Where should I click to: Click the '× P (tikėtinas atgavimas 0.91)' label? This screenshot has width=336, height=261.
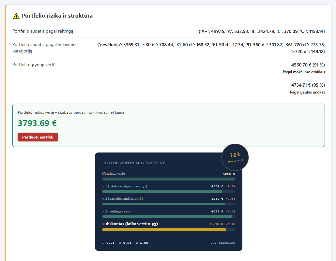pos(125,186)
